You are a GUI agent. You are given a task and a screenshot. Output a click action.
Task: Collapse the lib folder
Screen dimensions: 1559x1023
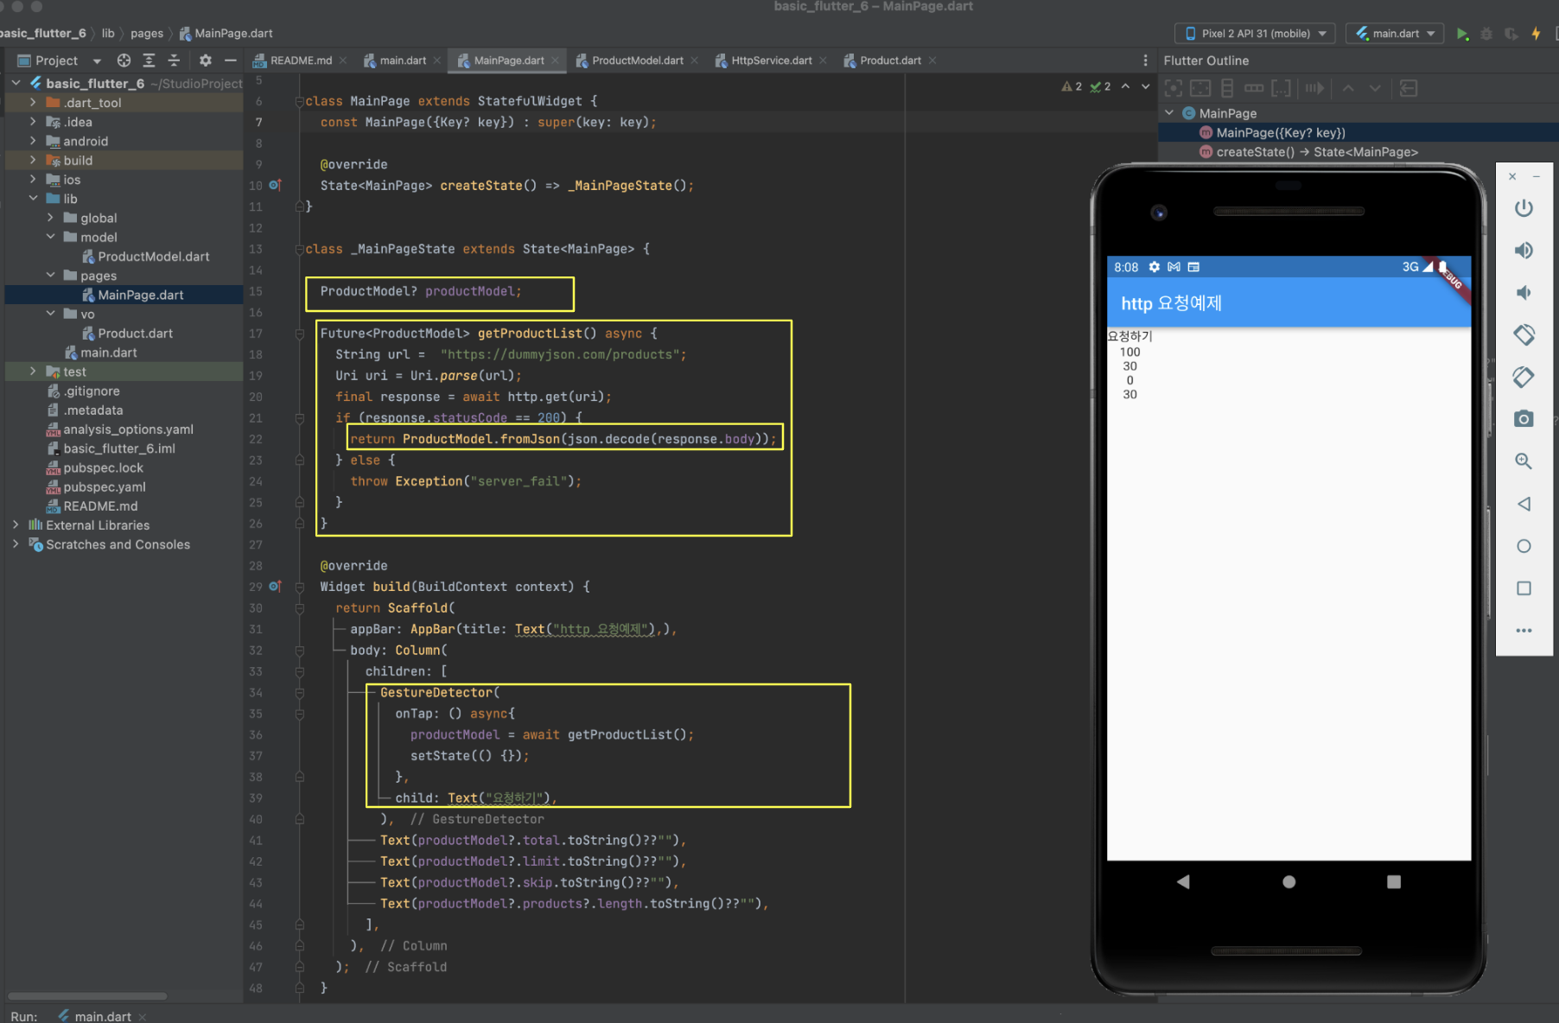click(33, 199)
